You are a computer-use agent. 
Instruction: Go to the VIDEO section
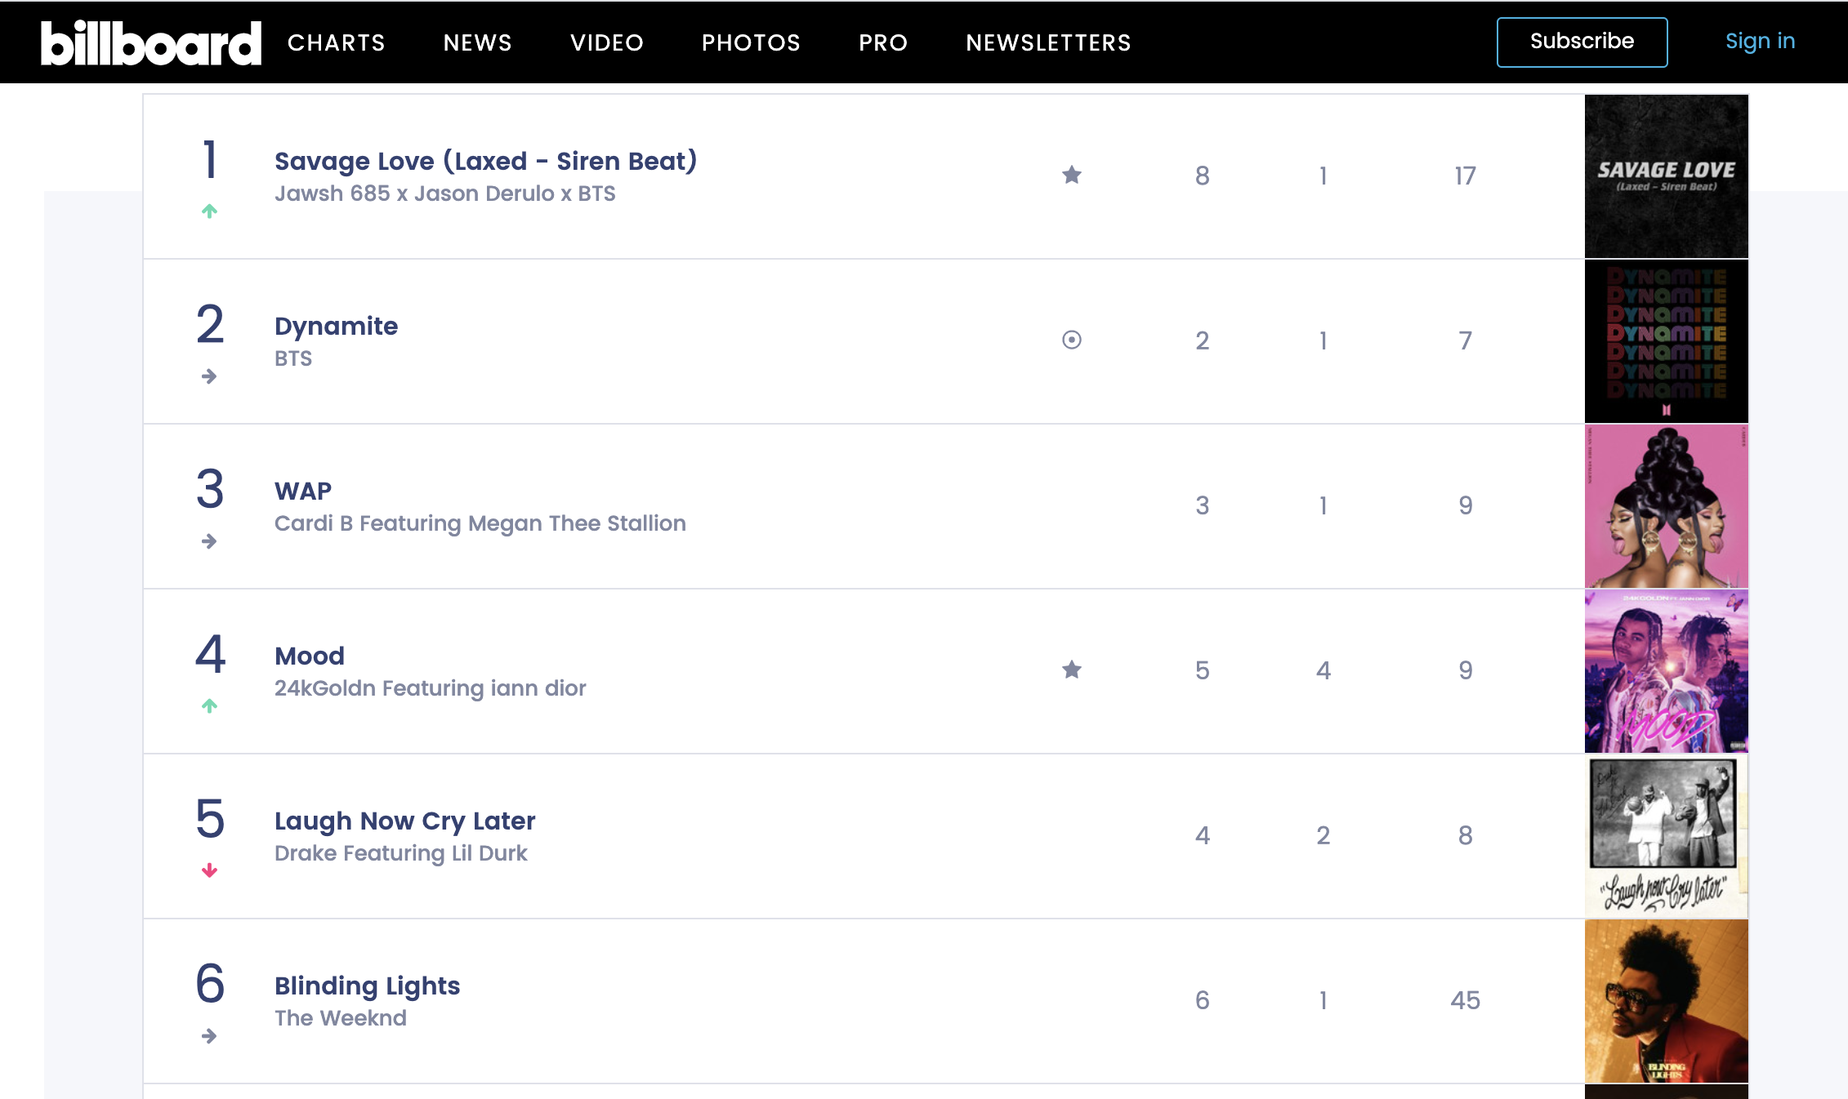click(x=606, y=42)
